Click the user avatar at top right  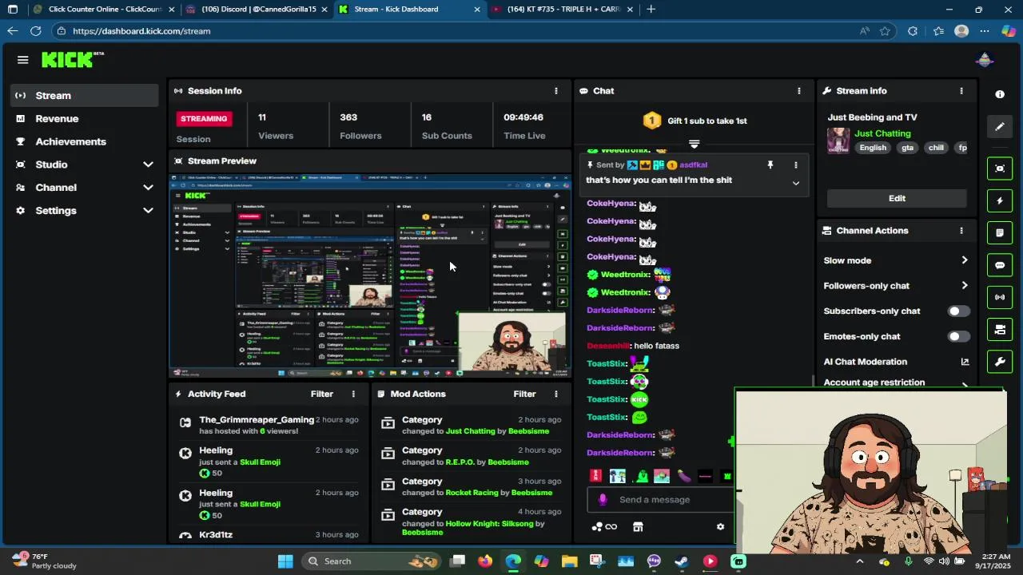[x=985, y=60]
